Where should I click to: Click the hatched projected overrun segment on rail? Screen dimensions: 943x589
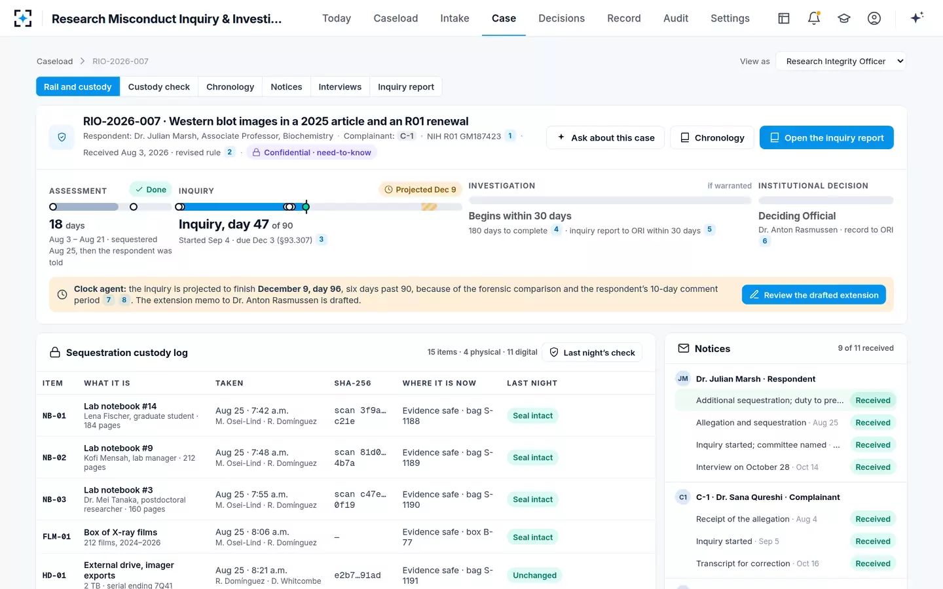tap(429, 207)
